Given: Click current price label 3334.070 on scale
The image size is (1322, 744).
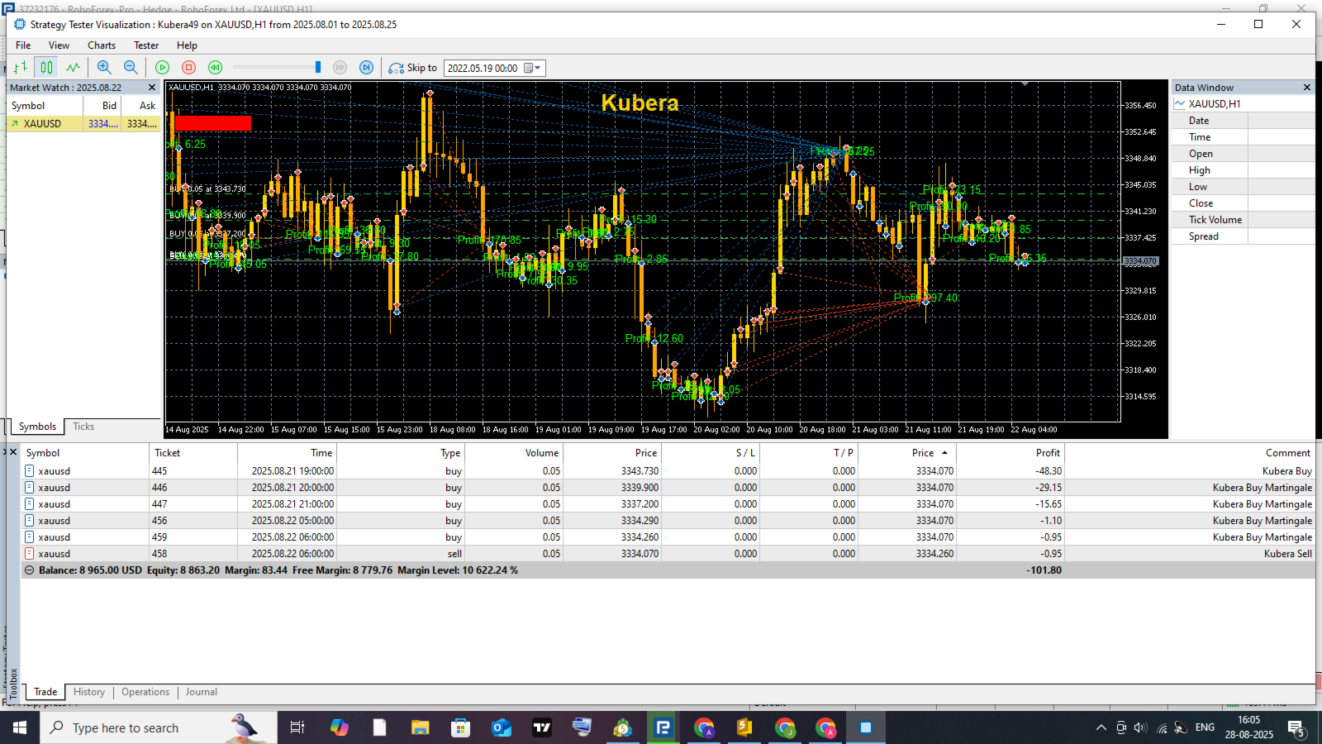Looking at the screenshot, I should pos(1140,261).
